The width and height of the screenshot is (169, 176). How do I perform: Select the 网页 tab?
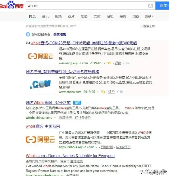click(32, 16)
